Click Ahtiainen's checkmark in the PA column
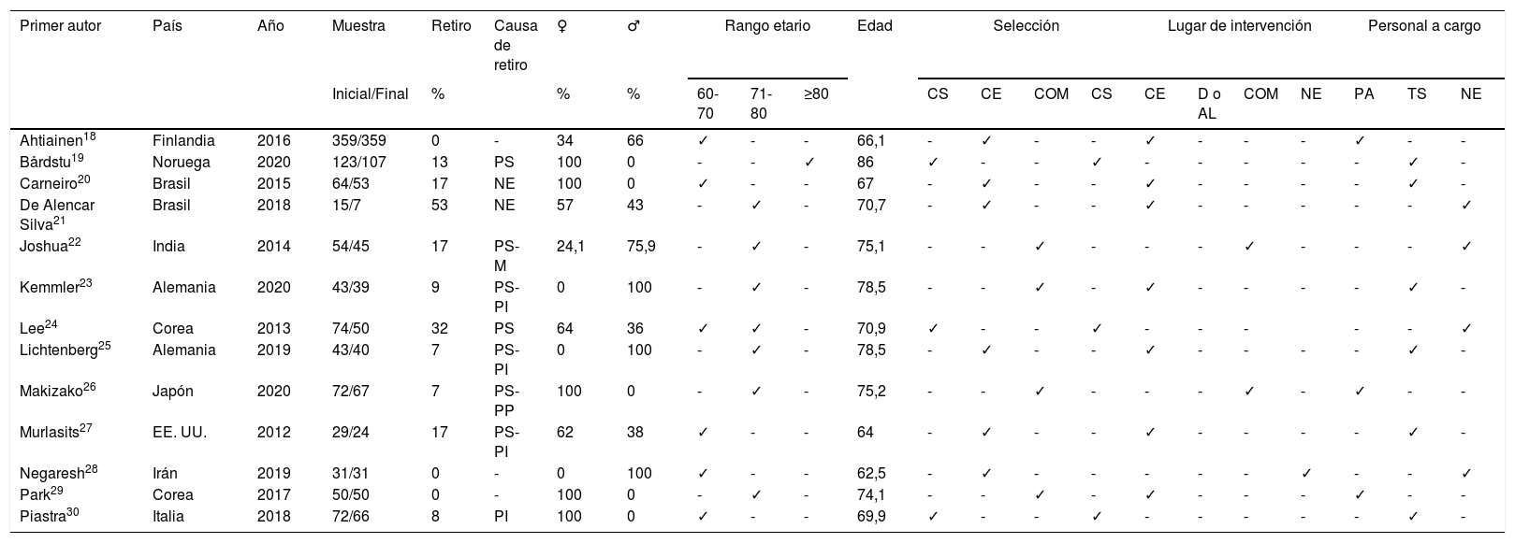Viewport: 1515px width, 543px height. click(x=1360, y=140)
